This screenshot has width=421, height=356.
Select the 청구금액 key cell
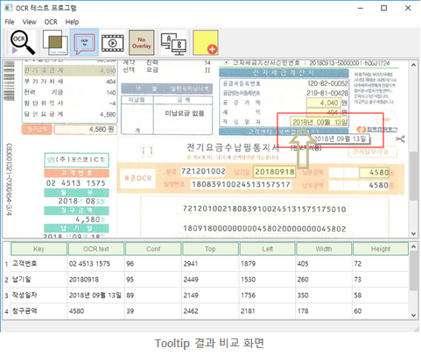[39, 311]
